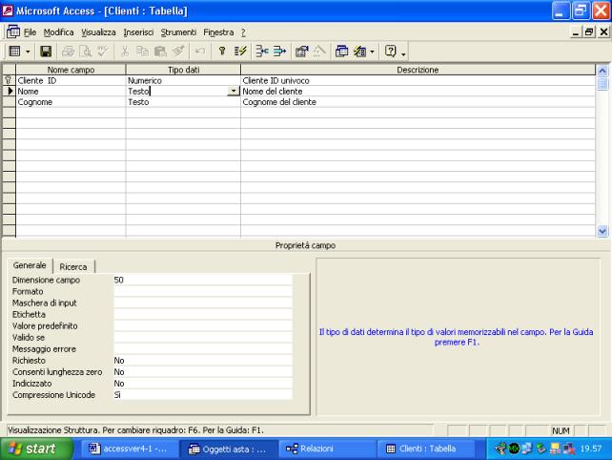Click the Cliente ID univoco description
612x460 pixels.
418,80
